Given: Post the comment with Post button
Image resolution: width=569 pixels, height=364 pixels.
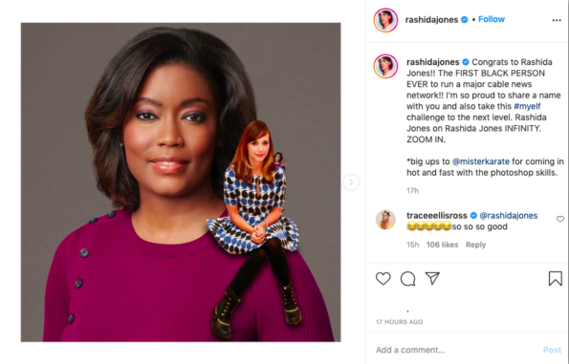Looking at the screenshot, I should (x=552, y=350).
